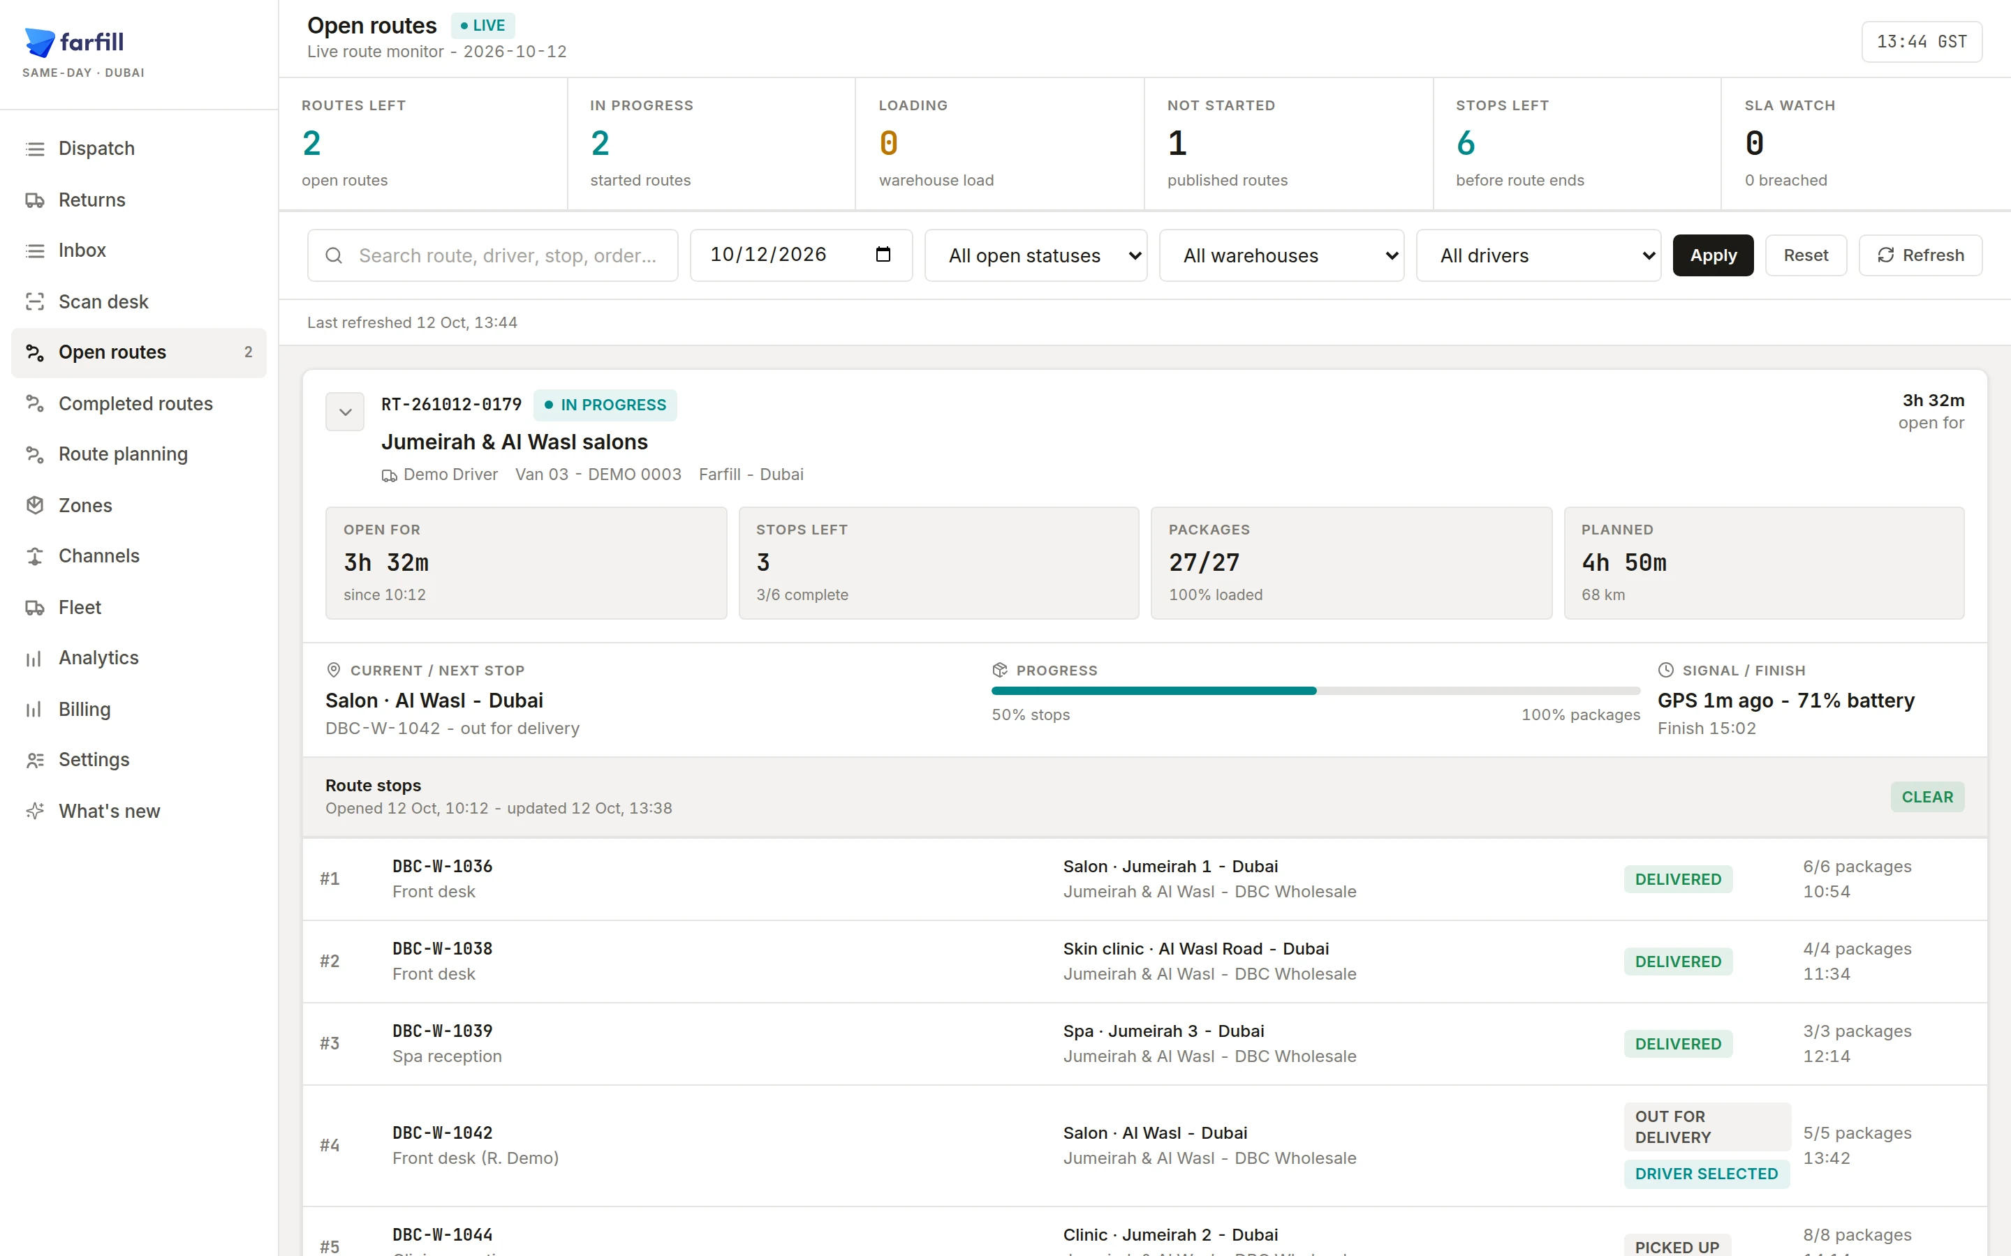Click the magnifier icon in search box
This screenshot has width=2011, height=1256.
(x=333, y=256)
